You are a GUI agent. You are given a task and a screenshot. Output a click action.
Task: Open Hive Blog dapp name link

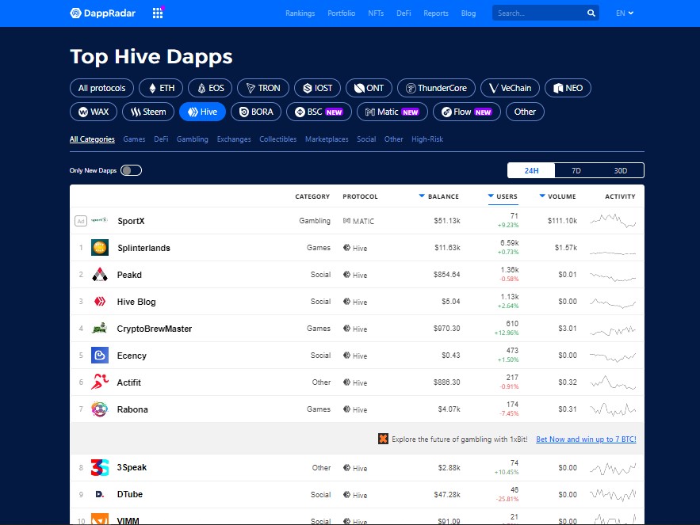[x=136, y=302]
